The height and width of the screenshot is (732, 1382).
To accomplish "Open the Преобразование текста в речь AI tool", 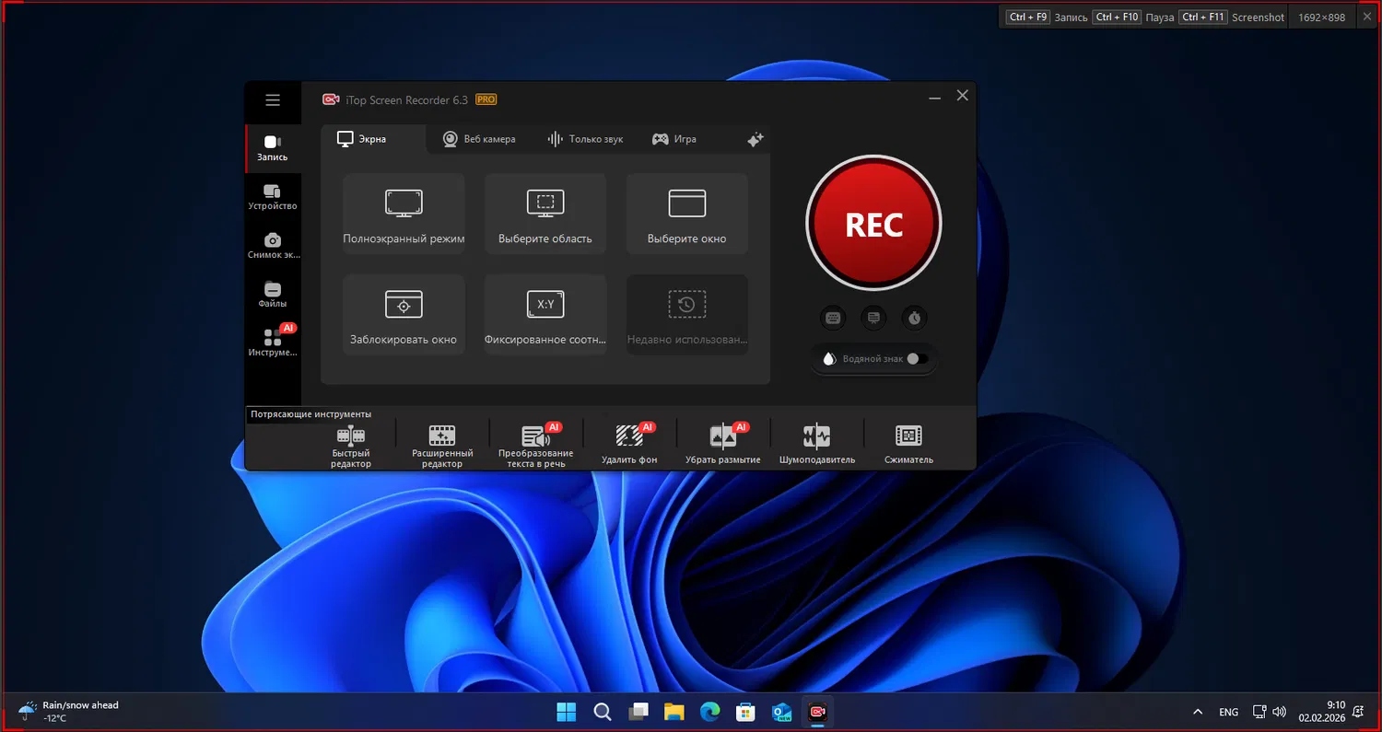I will click(x=535, y=441).
